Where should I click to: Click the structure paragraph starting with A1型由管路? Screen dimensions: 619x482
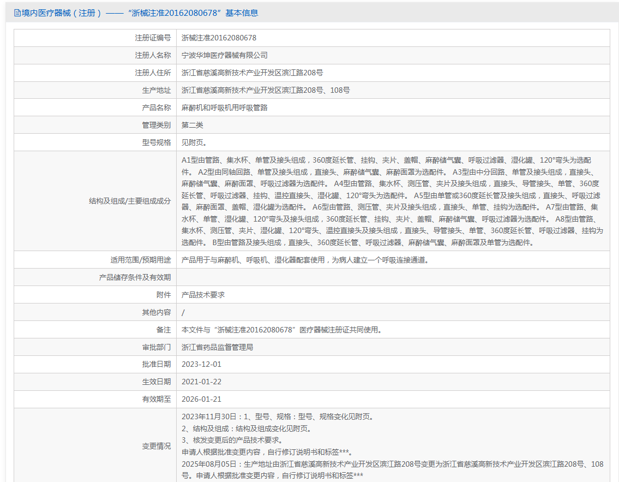click(x=393, y=201)
